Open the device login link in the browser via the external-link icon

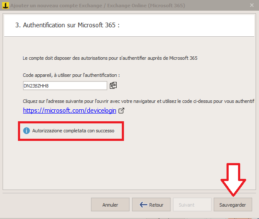click(121, 111)
